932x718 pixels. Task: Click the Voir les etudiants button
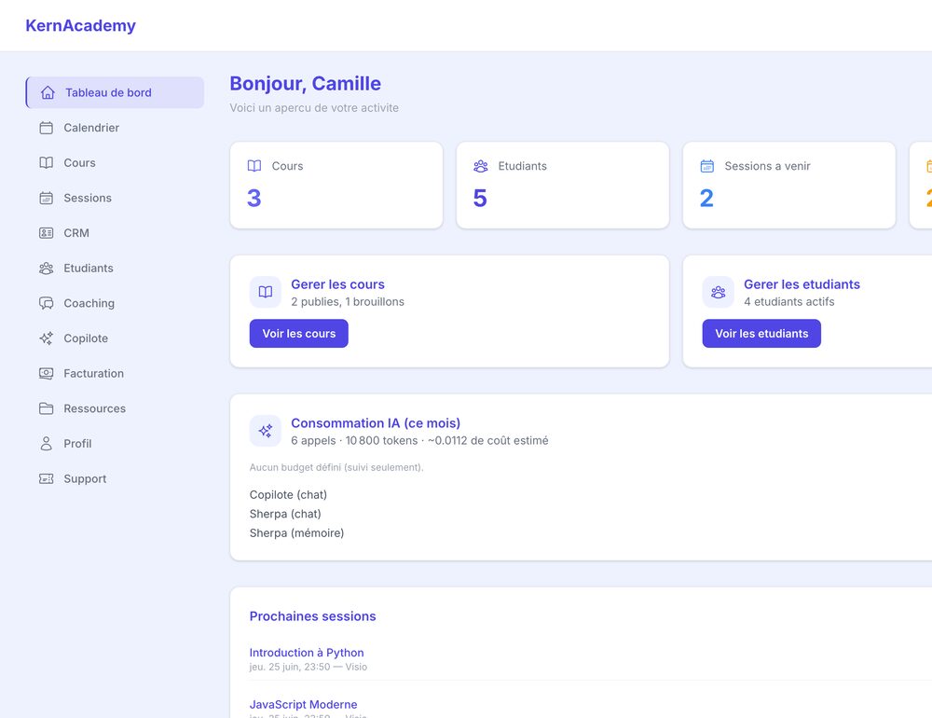coord(761,334)
